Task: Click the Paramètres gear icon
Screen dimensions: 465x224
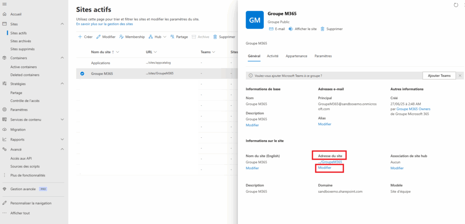Action: [5, 110]
